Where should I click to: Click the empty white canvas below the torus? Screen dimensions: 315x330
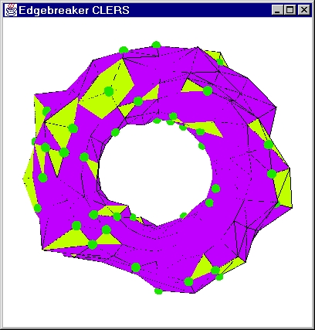click(157, 311)
